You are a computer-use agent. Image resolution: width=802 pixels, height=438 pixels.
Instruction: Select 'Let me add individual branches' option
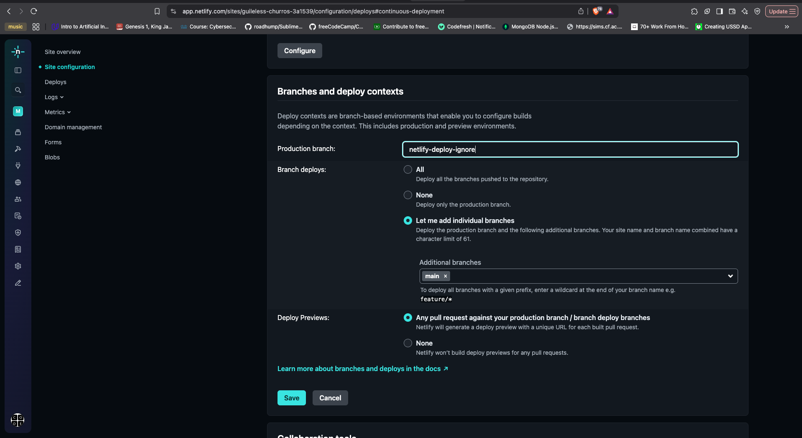tap(408, 220)
